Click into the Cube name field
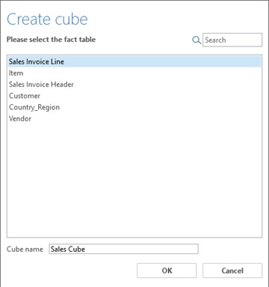 pyautogui.click(x=123, y=249)
